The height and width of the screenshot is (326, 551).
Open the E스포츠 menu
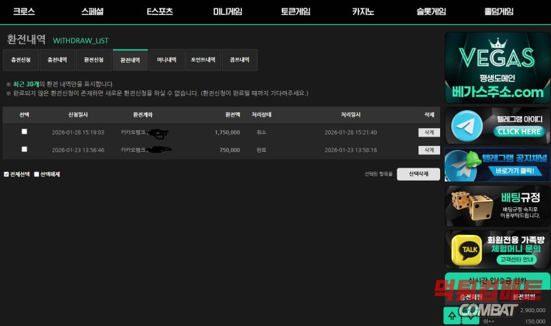[x=160, y=12]
